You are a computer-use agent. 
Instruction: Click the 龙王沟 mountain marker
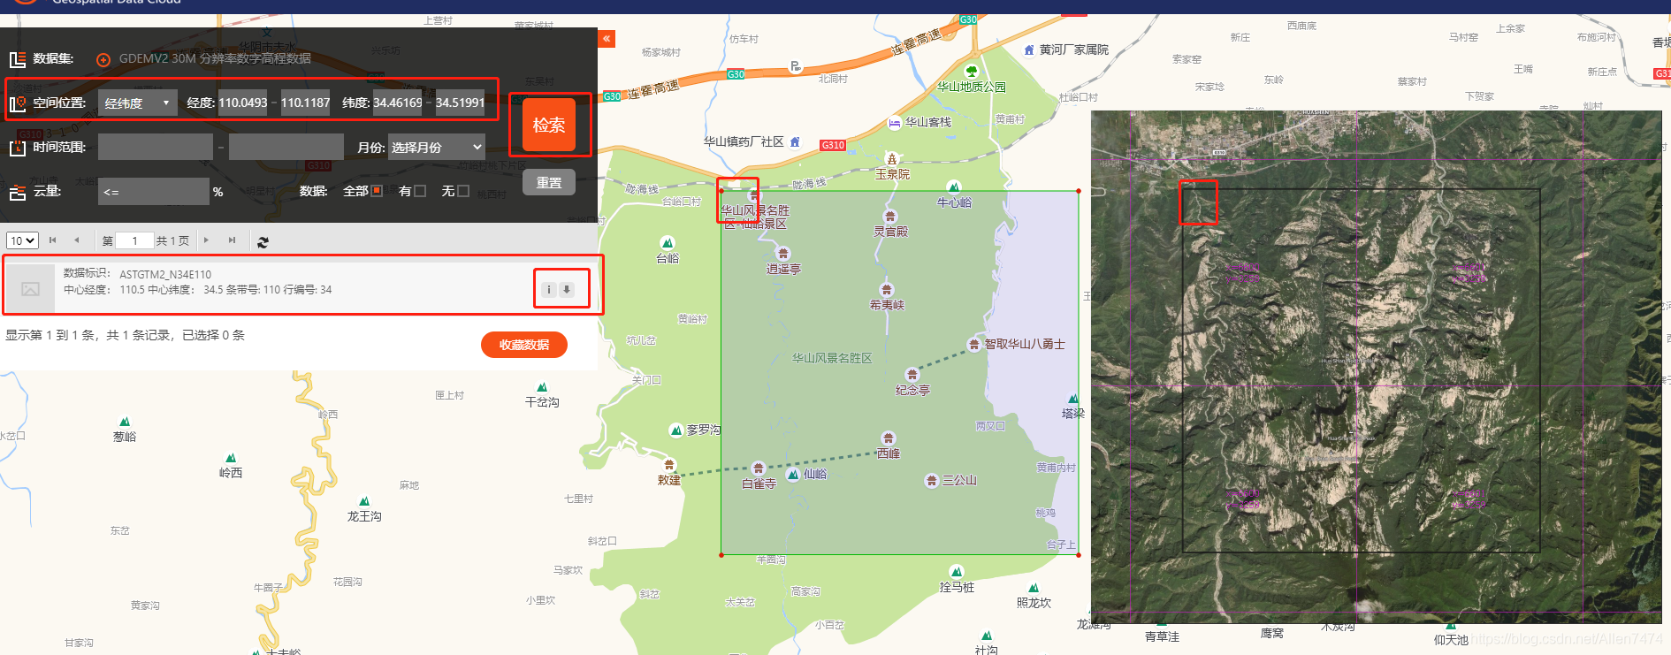pos(363,501)
